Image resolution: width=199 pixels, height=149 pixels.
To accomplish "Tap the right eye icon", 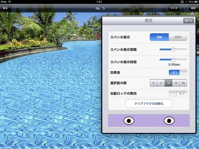I will click(169, 120).
